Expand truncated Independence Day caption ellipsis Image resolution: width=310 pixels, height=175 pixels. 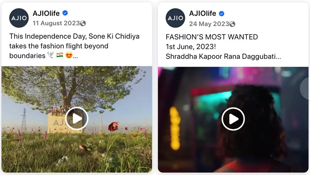pos(75,56)
